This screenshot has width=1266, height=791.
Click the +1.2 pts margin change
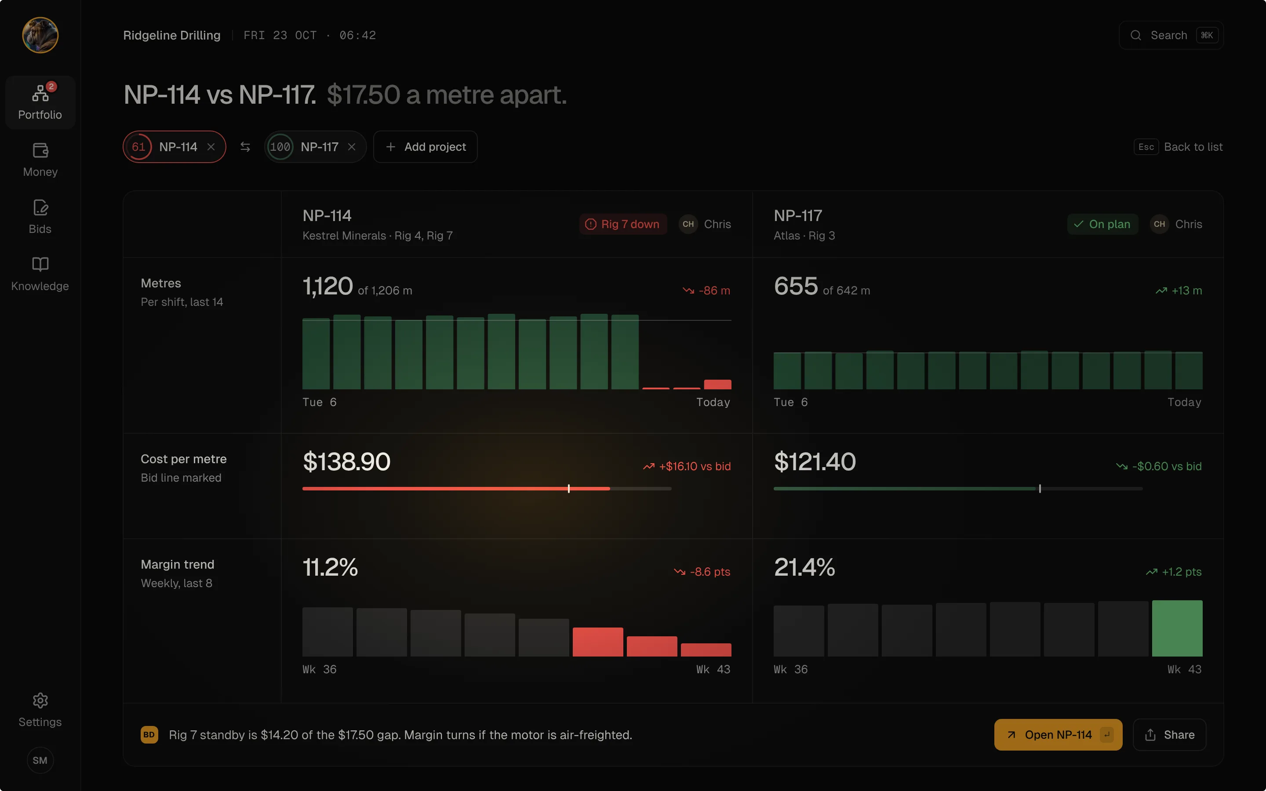coord(1174,572)
